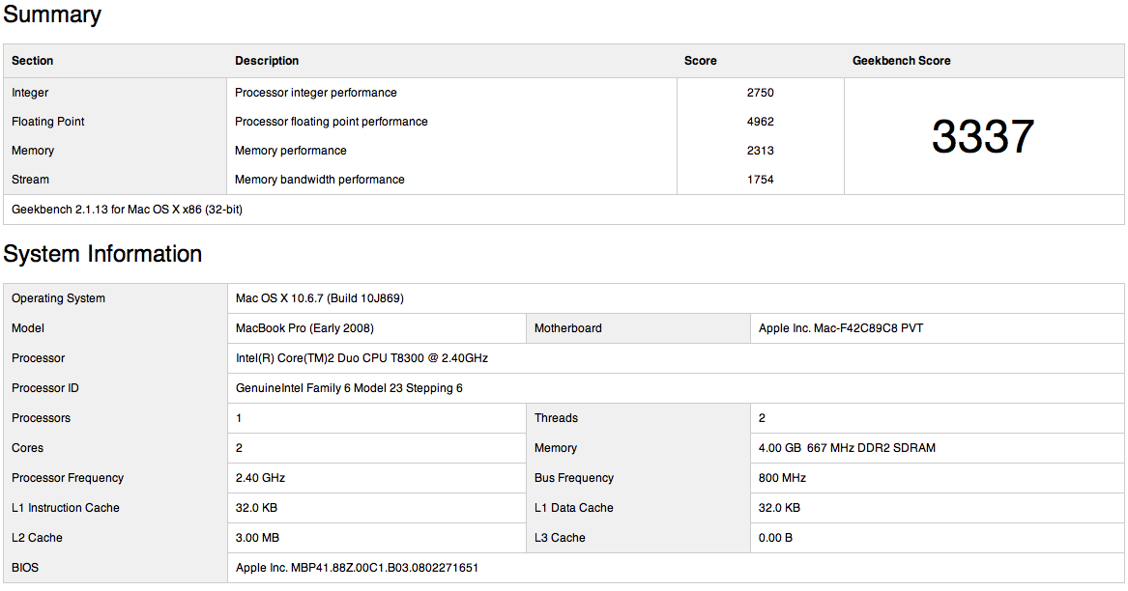Screen dimensions: 1128x591
Task: Click the Section column header
Action: pos(32,61)
